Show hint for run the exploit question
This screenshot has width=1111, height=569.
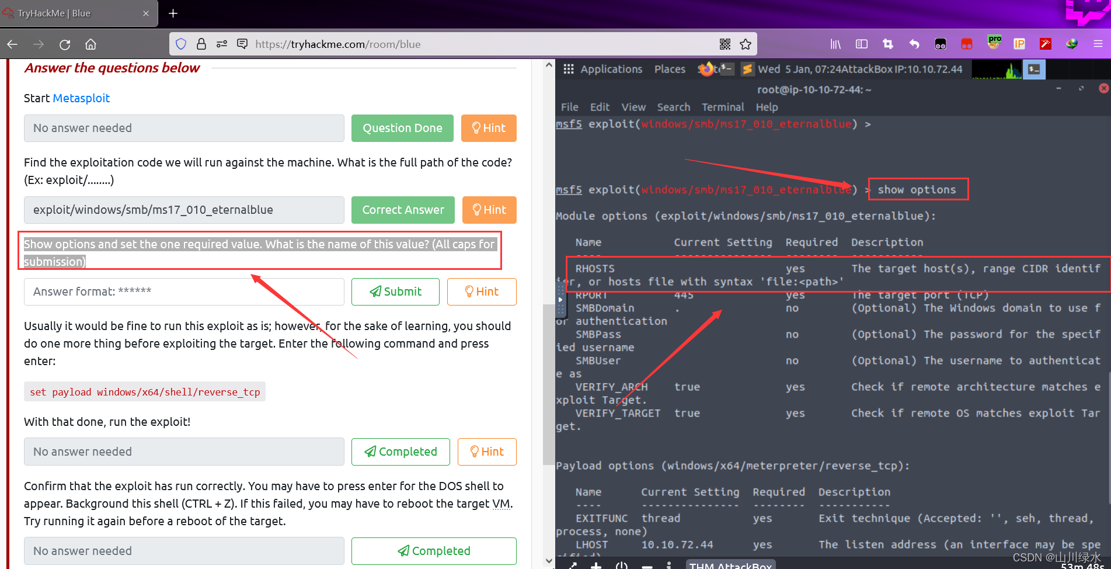pyautogui.click(x=487, y=452)
